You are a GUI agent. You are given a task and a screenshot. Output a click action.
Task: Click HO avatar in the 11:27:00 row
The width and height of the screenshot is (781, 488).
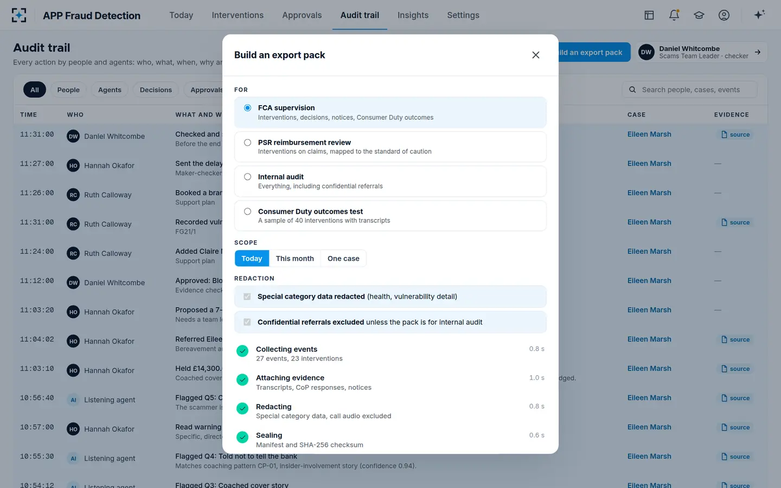[x=73, y=165]
